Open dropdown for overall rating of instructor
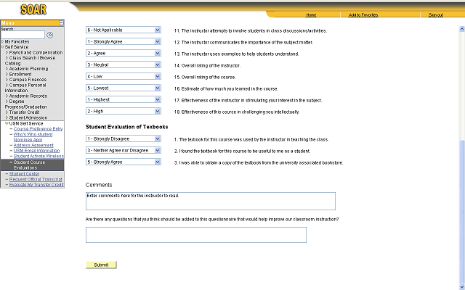The height and width of the screenshot is (290, 465). [124, 65]
